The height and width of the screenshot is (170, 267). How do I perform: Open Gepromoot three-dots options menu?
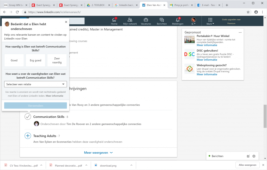240,32
